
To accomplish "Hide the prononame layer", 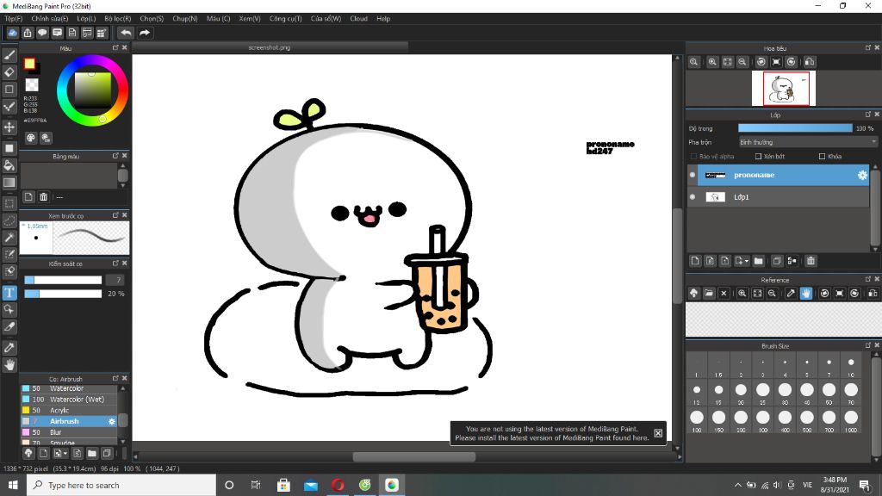I will coord(693,175).
